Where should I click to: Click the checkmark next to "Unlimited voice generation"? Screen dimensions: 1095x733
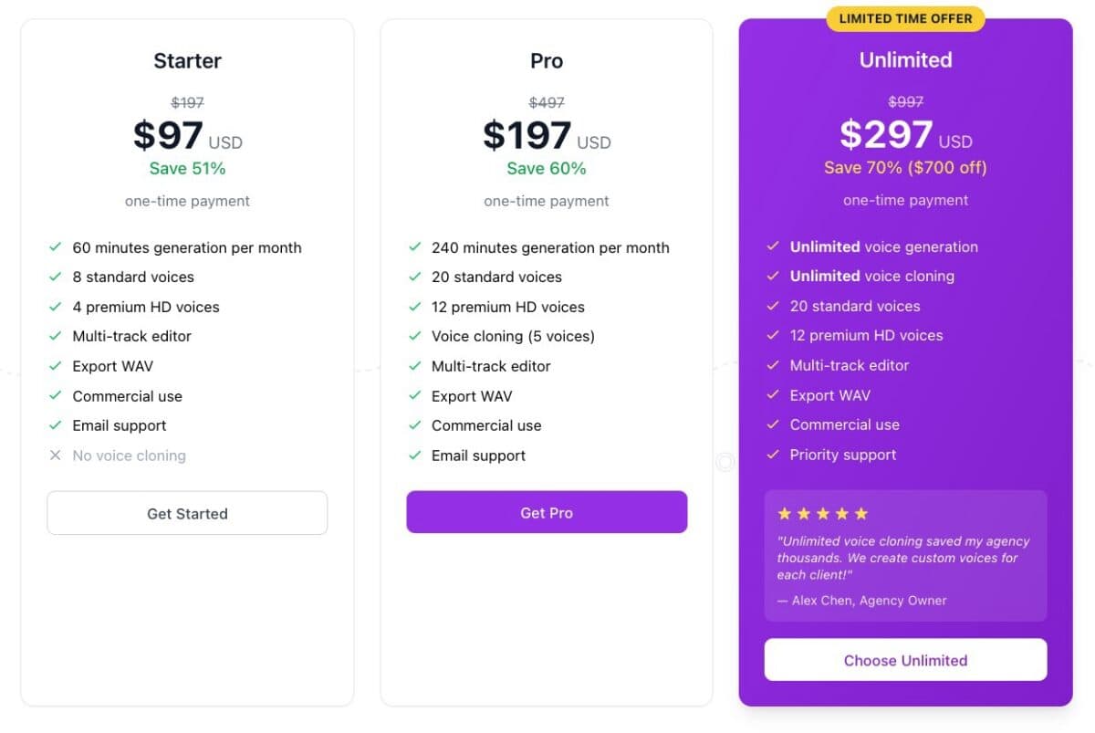coord(772,247)
